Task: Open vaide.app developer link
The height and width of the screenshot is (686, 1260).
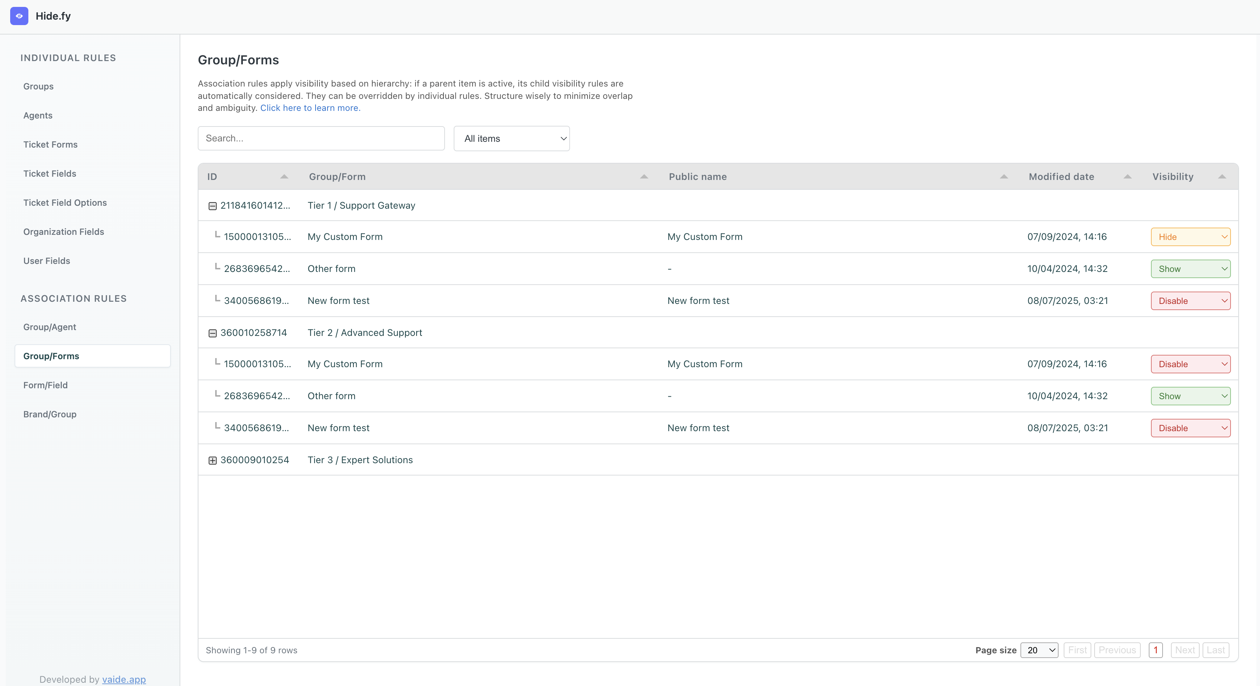Action: (124, 679)
